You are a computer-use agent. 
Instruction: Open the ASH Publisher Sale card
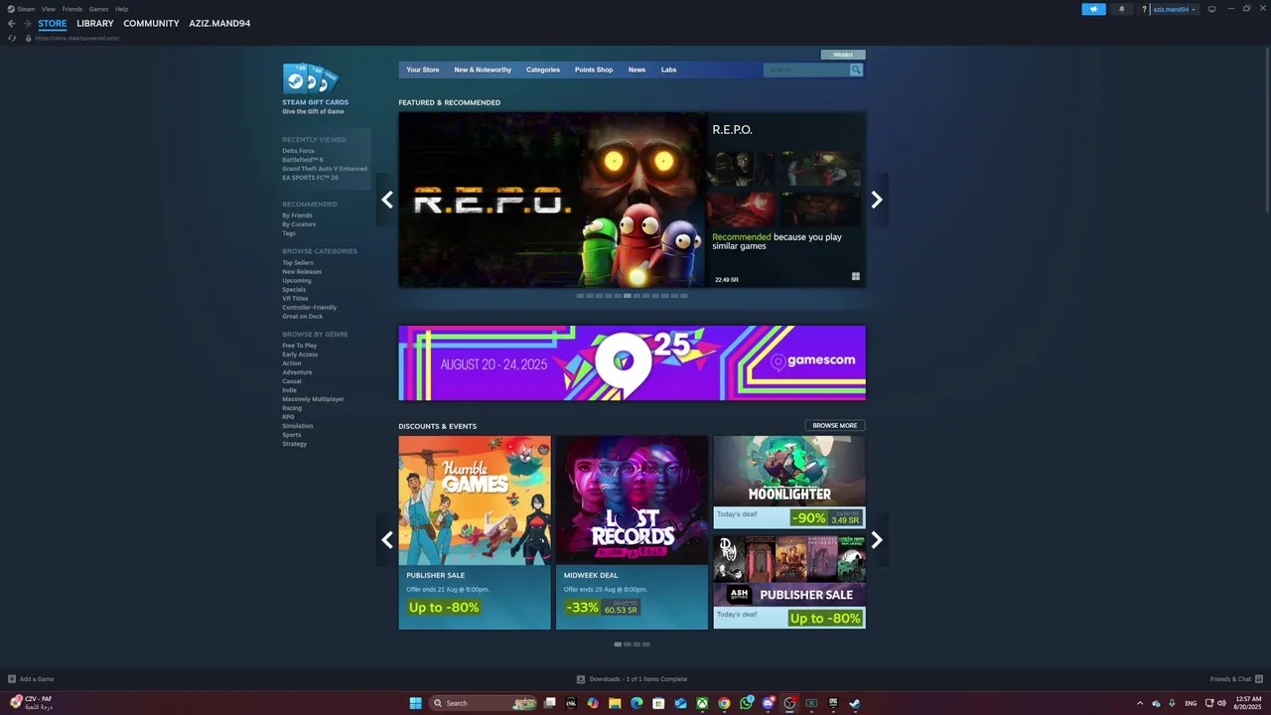pyautogui.click(x=789, y=582)
